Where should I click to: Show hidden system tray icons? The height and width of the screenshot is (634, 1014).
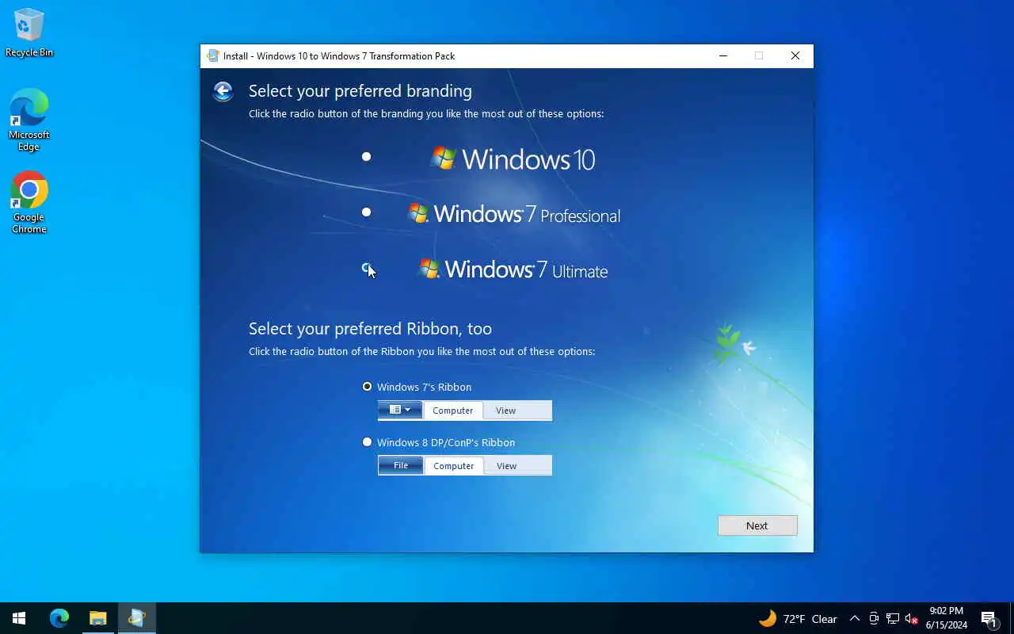[854, 619]
